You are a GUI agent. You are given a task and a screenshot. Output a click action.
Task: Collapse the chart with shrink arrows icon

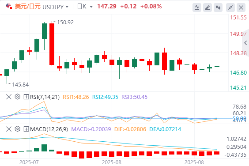(230, 8)
